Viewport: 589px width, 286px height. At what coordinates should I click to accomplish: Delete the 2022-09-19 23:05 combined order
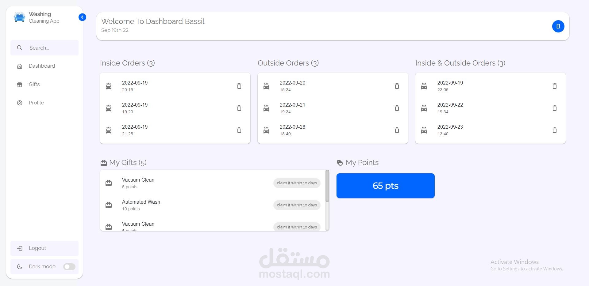[x=555, y=86]
